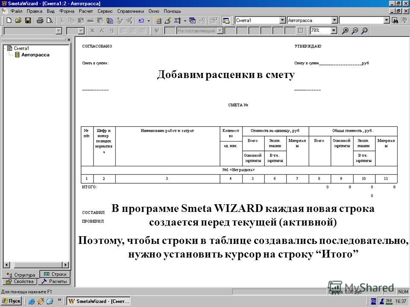The width and height of the screenshot is (410, 307).
Task: Toggle italic К formatting
Action: pos(102,31)
